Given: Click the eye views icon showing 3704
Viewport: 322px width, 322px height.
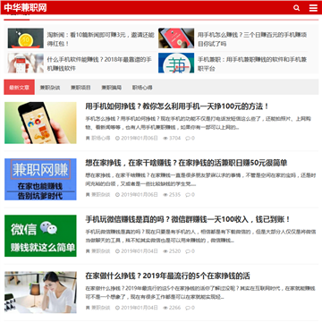Looking at the screenshot, I should 165,138.
